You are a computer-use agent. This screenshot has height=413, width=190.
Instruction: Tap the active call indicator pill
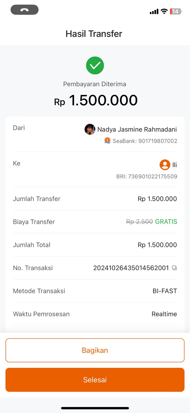tap(24, 10)
